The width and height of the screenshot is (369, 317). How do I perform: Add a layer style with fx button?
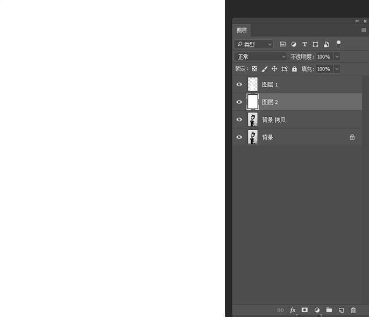[293, 310]
